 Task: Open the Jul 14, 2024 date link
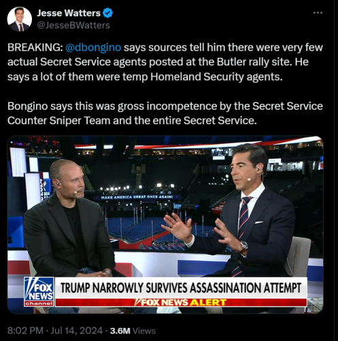[x=77, y=331]
